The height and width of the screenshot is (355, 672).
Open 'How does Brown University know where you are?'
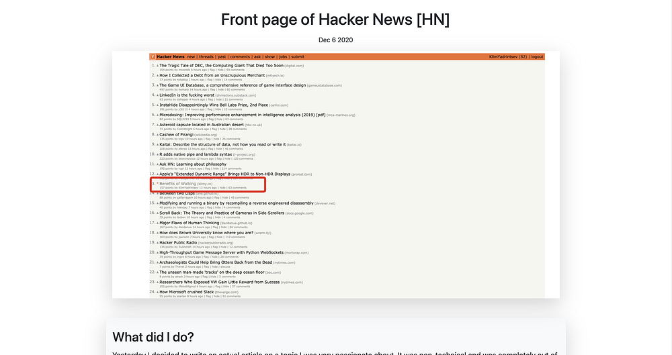(x=206, y=232)
